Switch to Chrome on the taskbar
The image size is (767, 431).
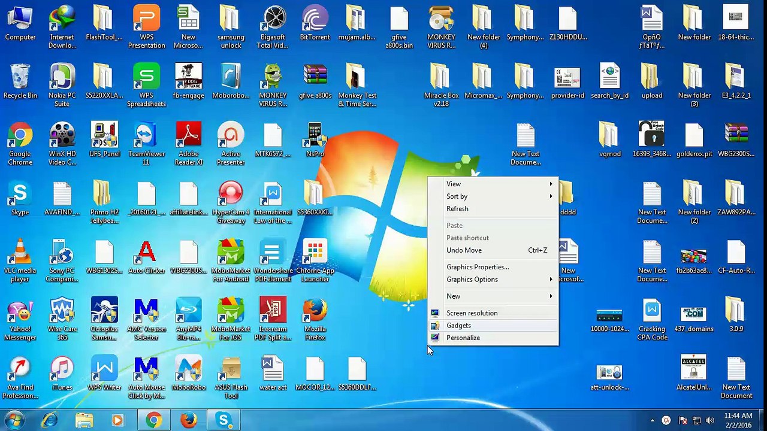(154, 420)
